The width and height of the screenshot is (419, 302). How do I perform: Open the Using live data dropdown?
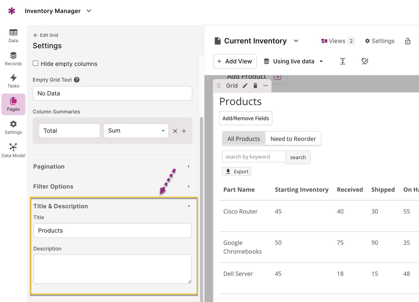tap(293, 61)
